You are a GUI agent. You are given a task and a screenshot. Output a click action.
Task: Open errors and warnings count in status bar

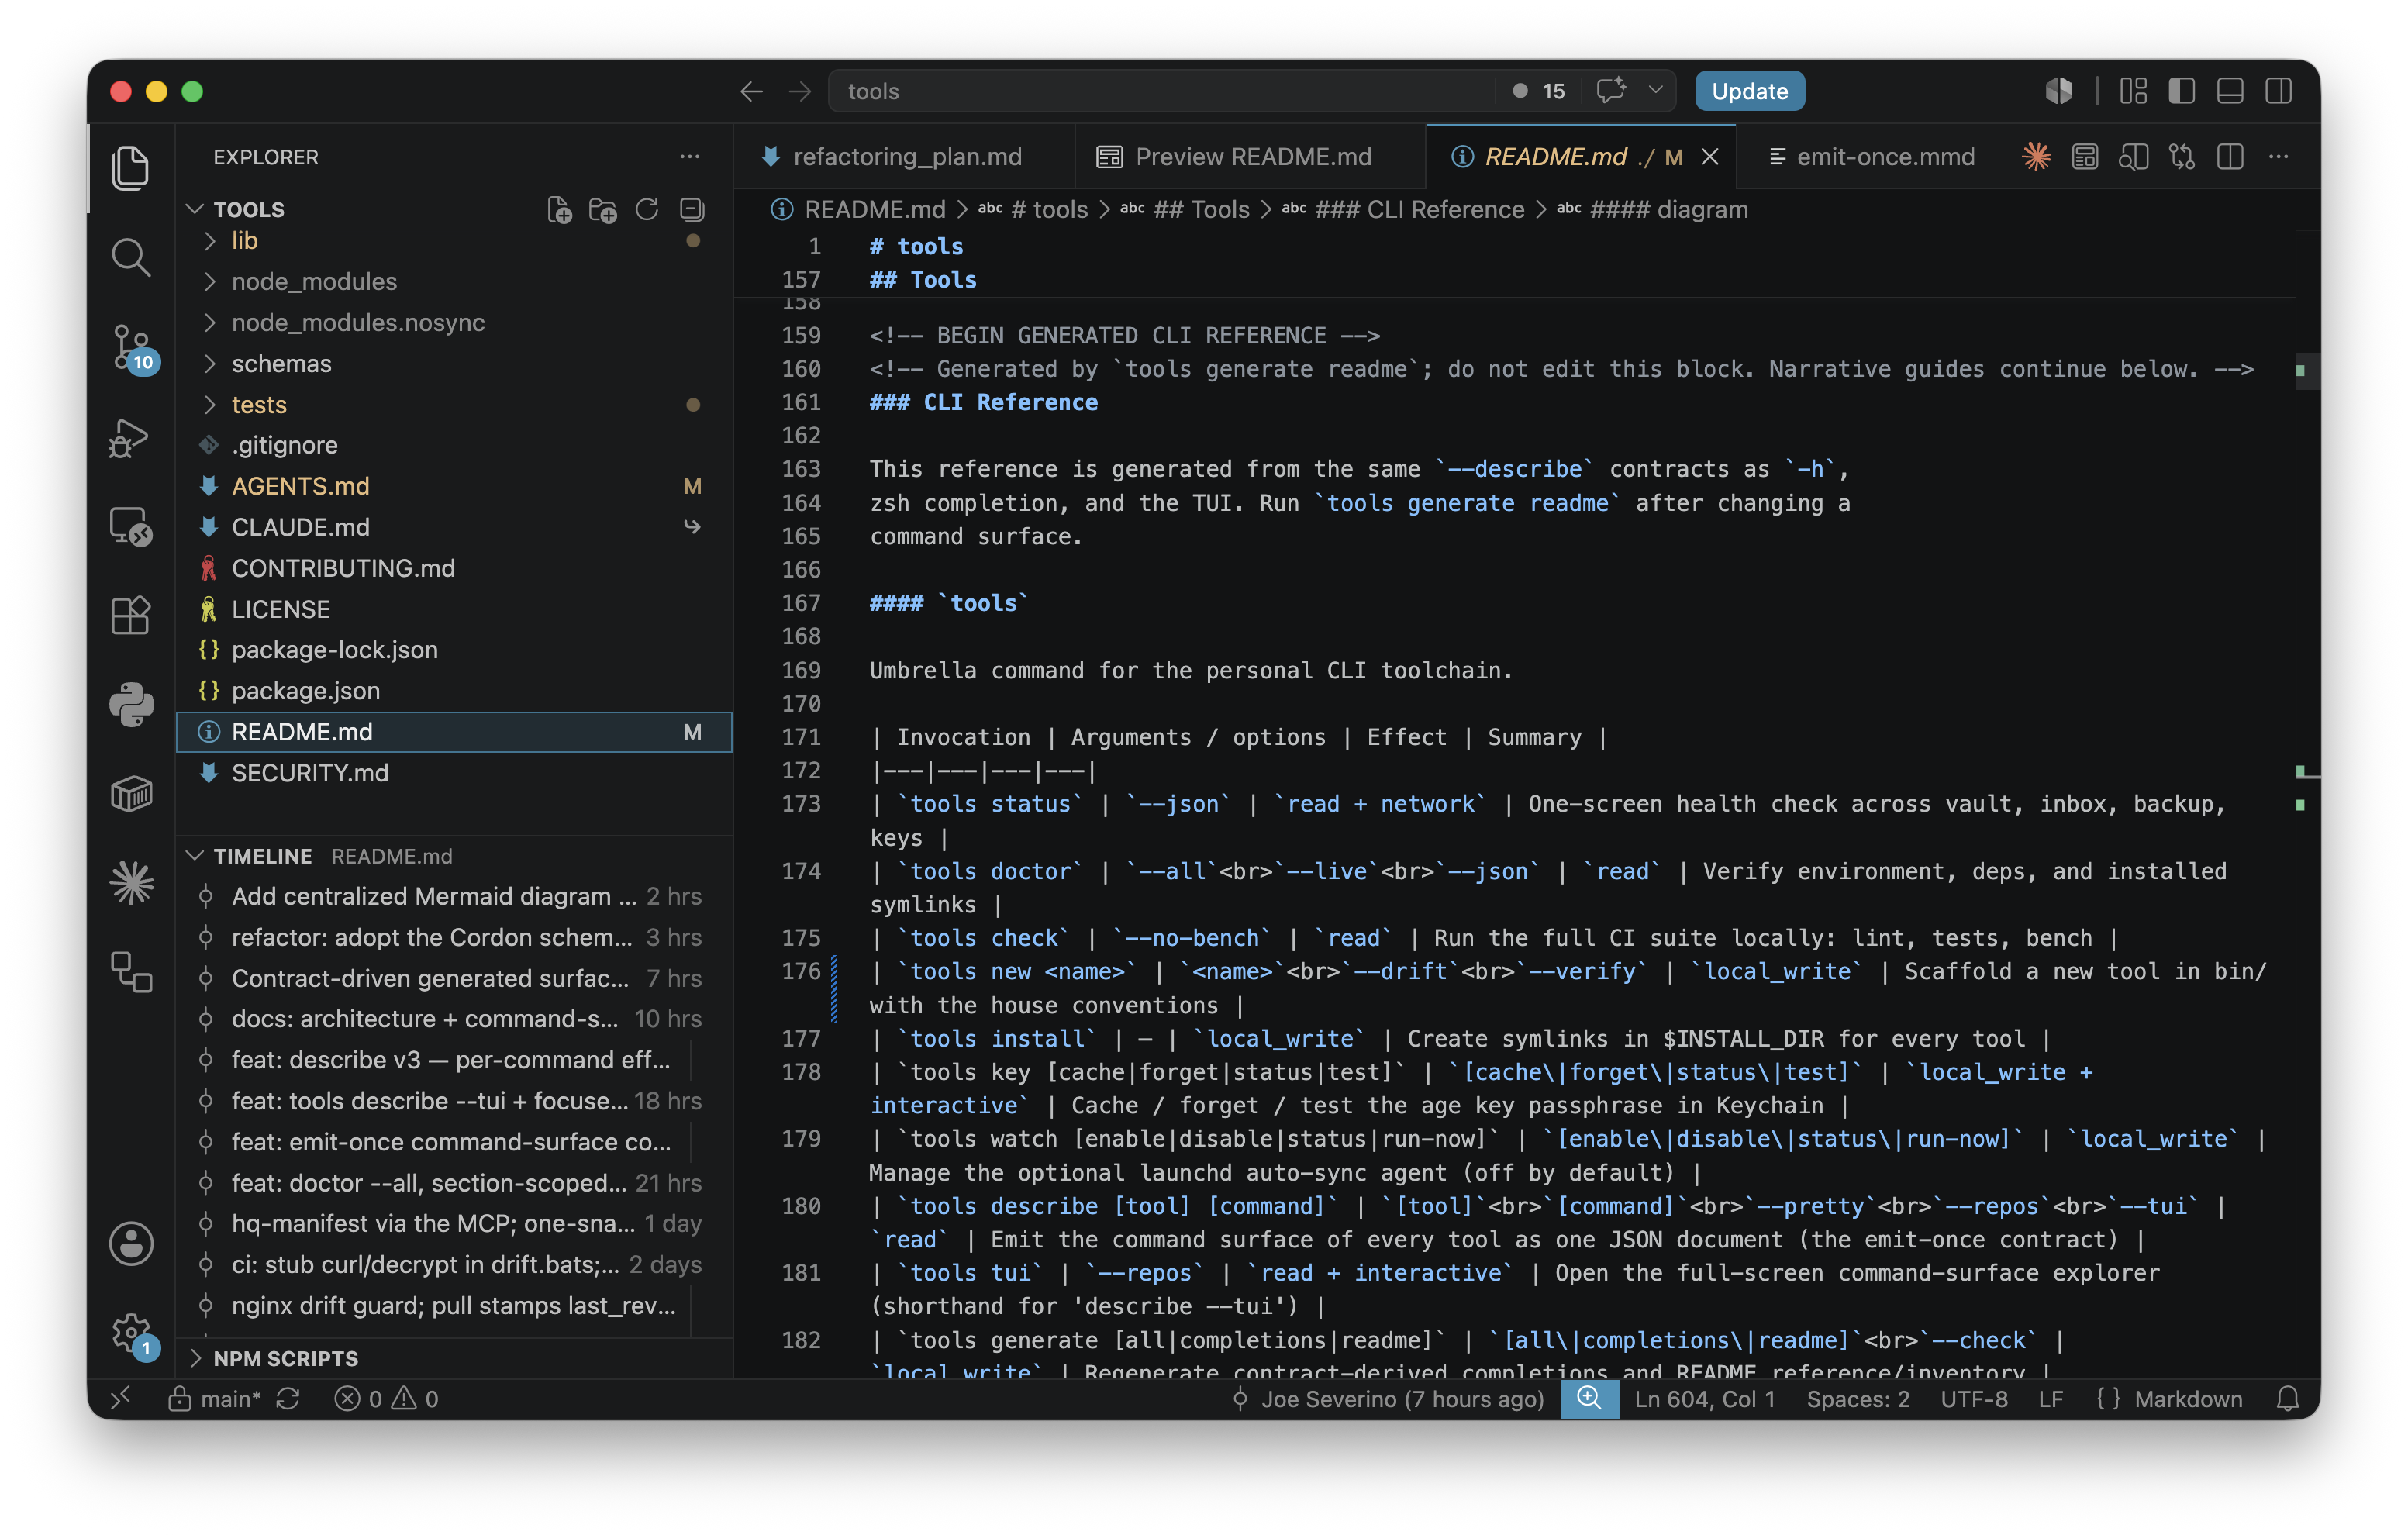click(386, 1398)
